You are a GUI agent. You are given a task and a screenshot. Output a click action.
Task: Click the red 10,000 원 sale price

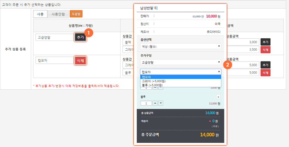click(x=213, y=16)
